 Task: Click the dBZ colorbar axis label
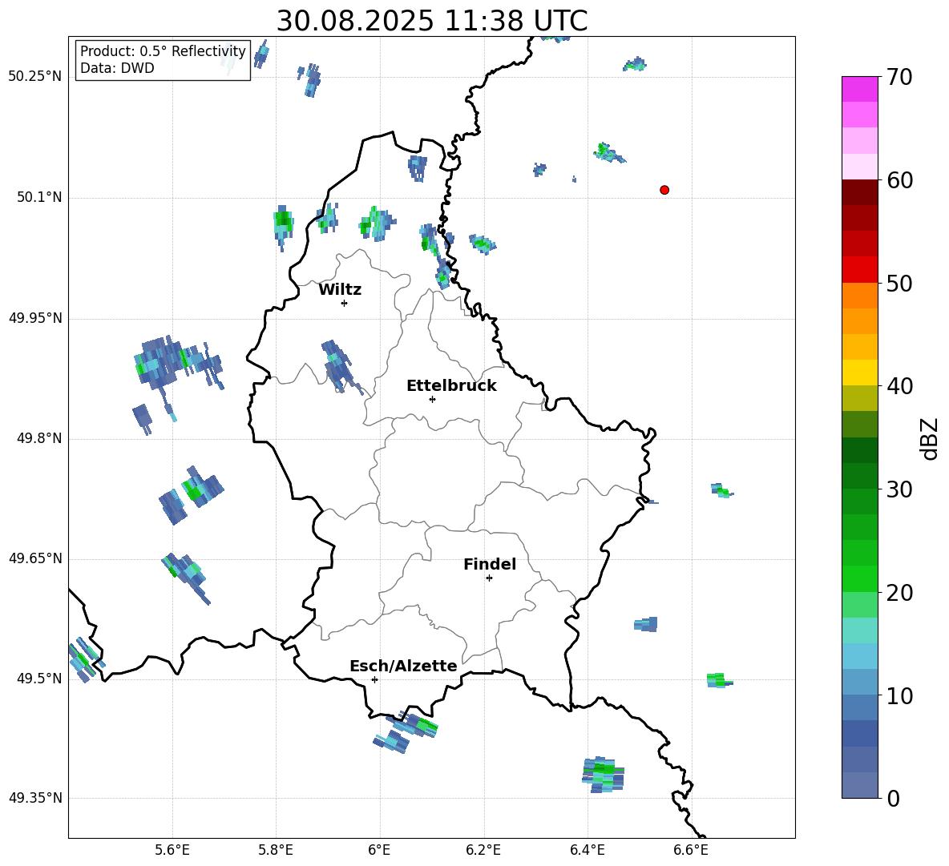(x=930, y=438)
